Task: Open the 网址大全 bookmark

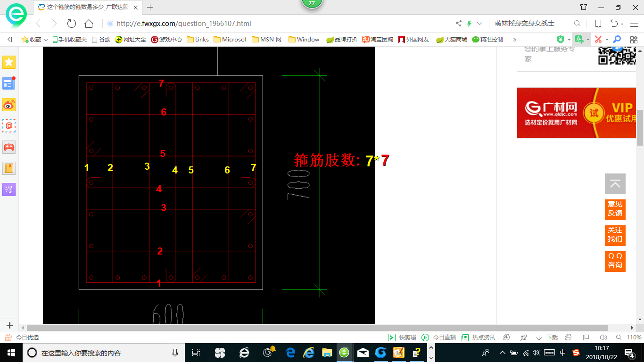Action: 131,40
